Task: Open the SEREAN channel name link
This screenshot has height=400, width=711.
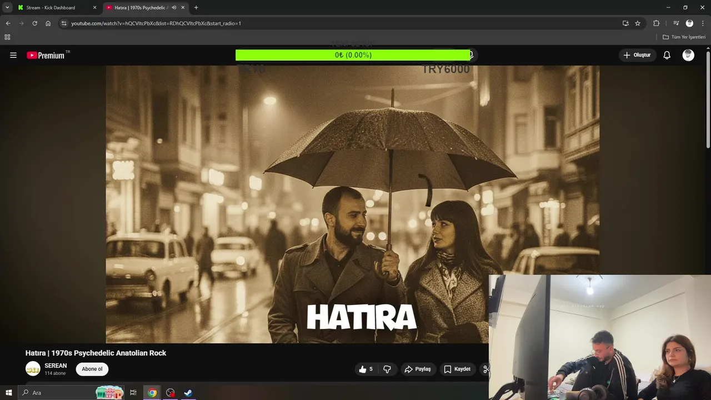Action: [x=56, y=366]
